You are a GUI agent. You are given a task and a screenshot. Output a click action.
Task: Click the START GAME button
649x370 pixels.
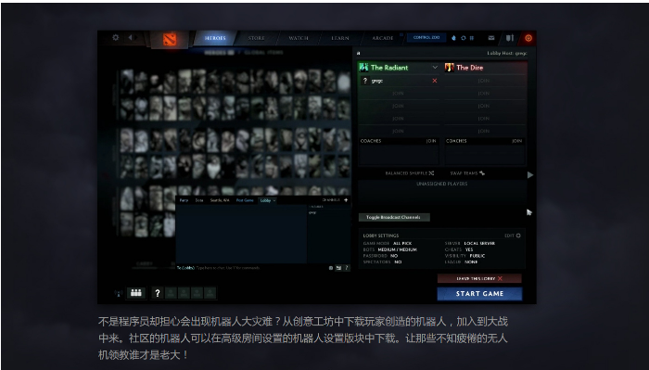pyautogui.click(x=479, y=293)
